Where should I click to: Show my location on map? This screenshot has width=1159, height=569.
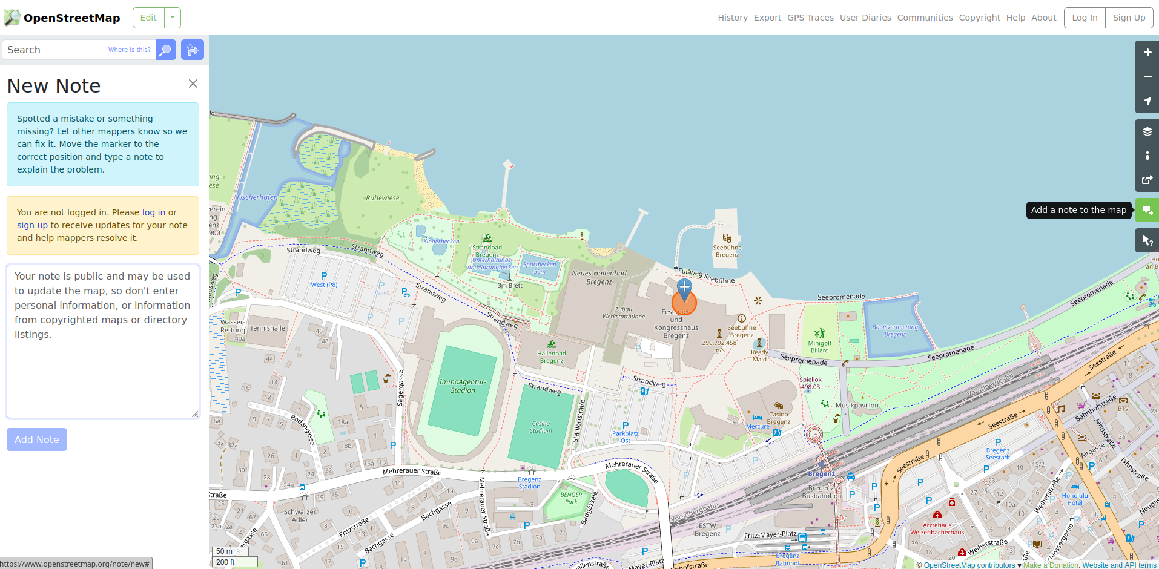(1147, 101)
